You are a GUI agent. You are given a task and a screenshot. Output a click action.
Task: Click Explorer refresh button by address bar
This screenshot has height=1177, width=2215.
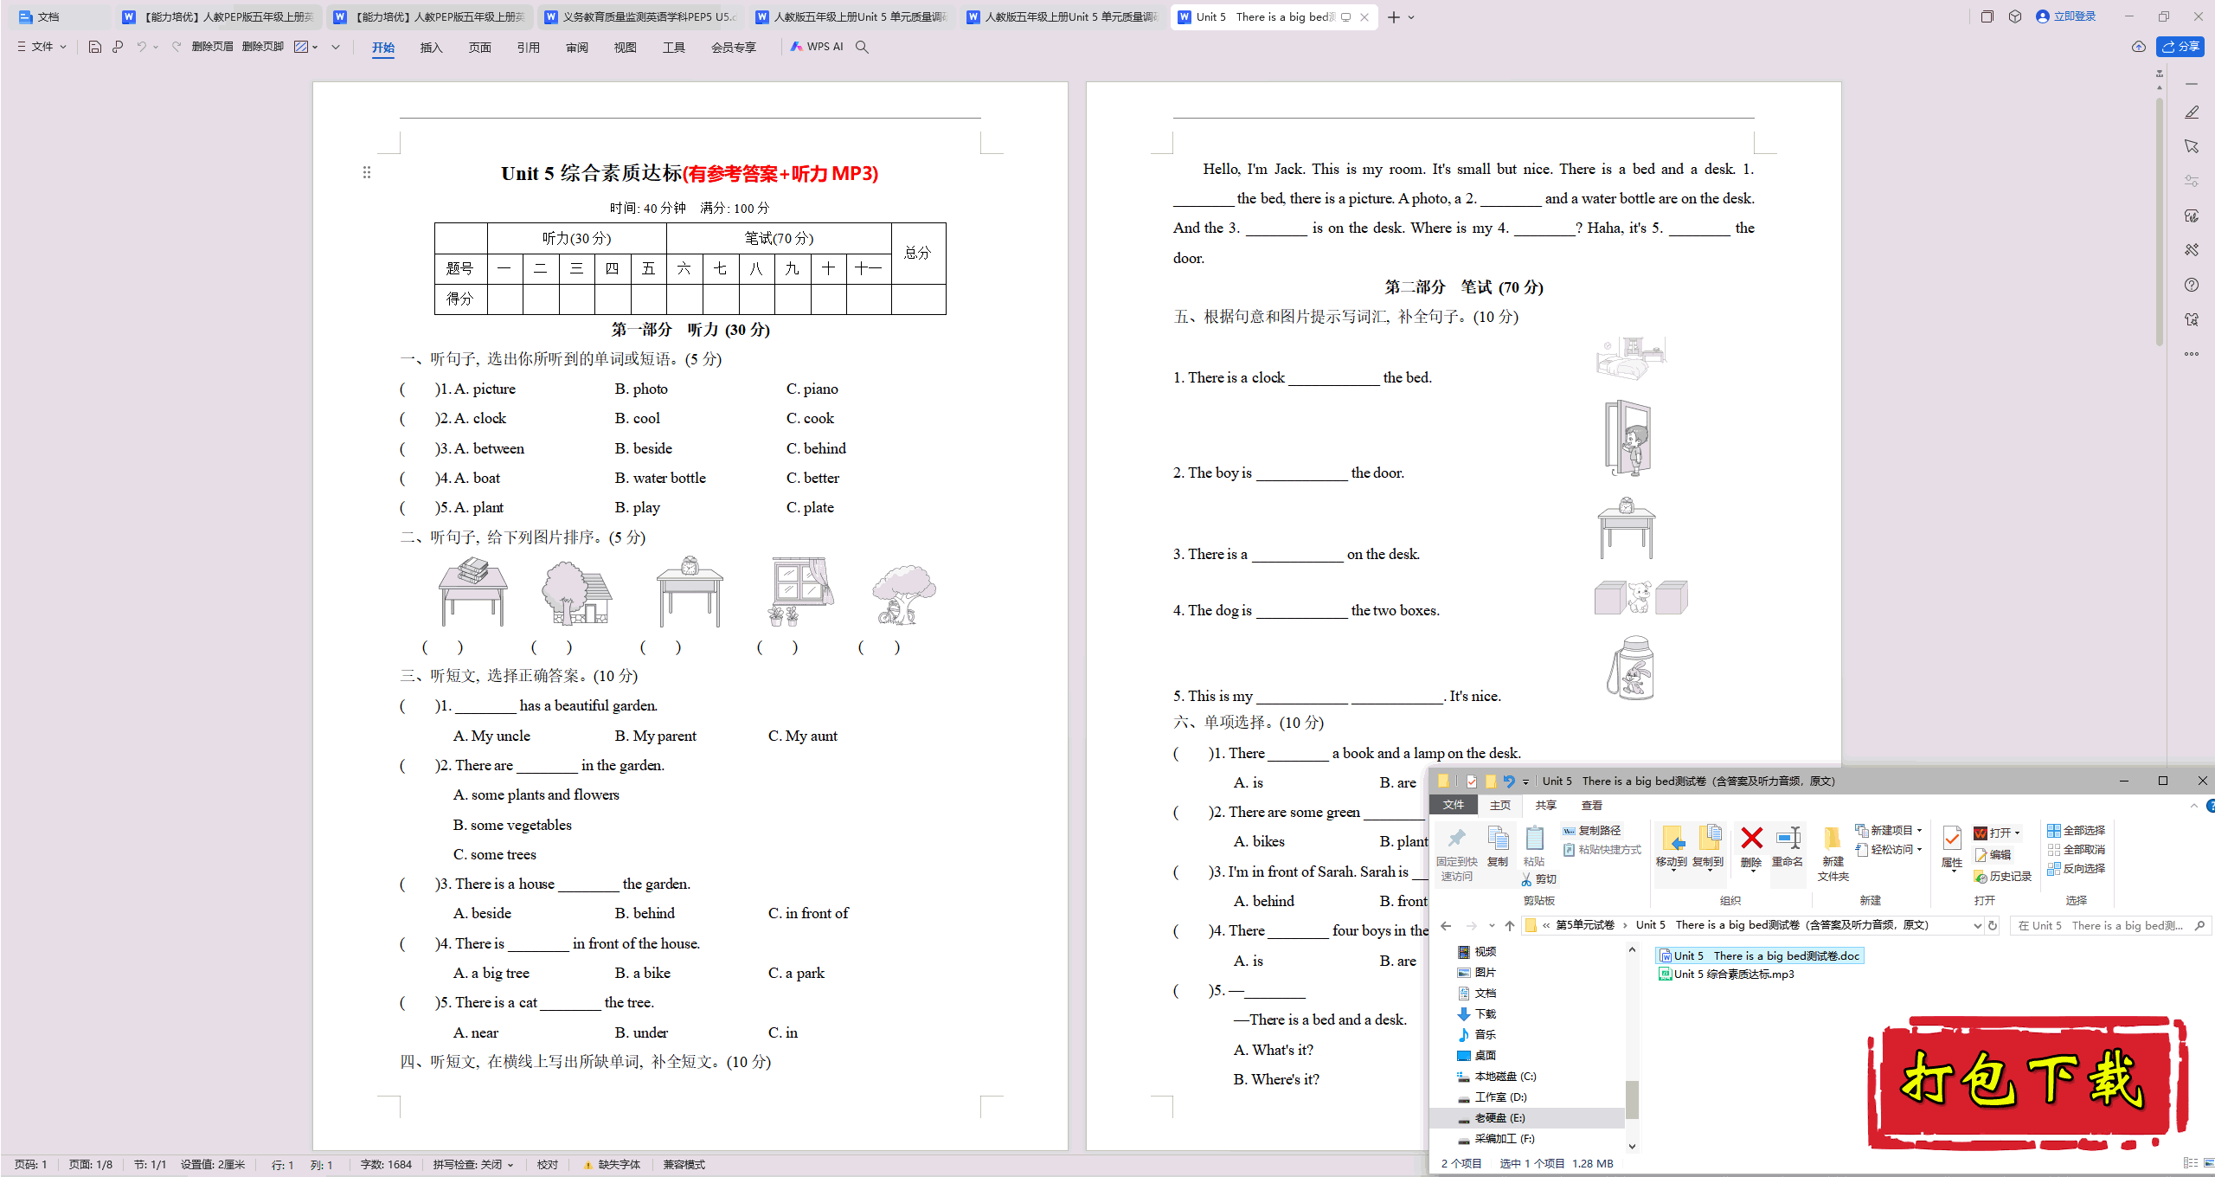[1993, 925]
